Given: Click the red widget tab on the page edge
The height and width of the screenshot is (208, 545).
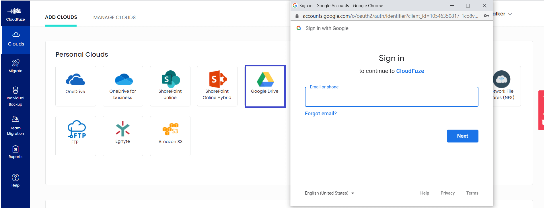Looking at the screenshot, I should 541,110.
